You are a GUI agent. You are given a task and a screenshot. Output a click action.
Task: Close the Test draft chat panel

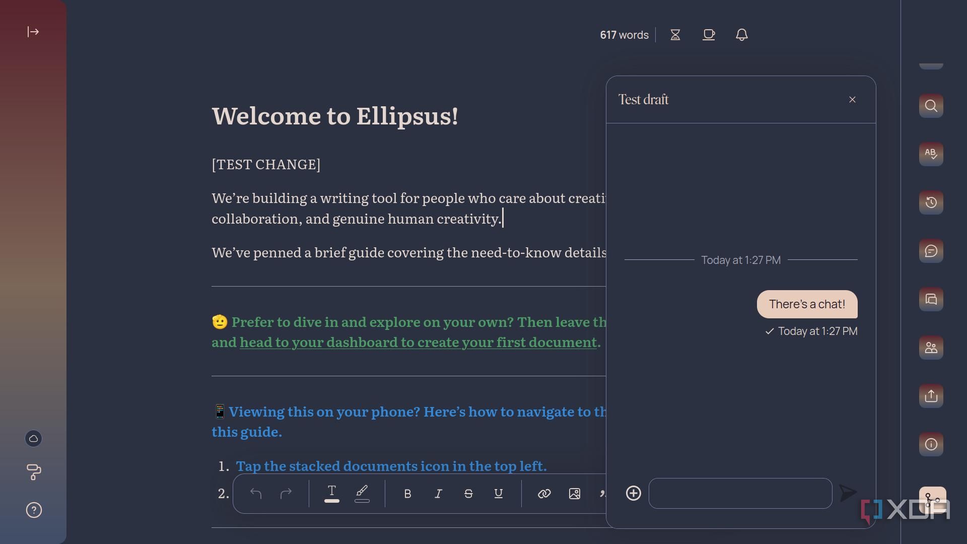(852, 100)
